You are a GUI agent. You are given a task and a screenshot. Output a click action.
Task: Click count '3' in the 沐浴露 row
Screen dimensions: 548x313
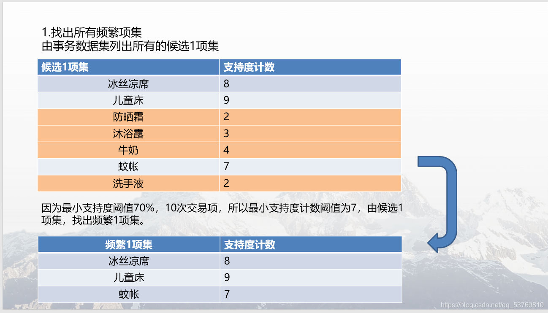tap(310, 134)
